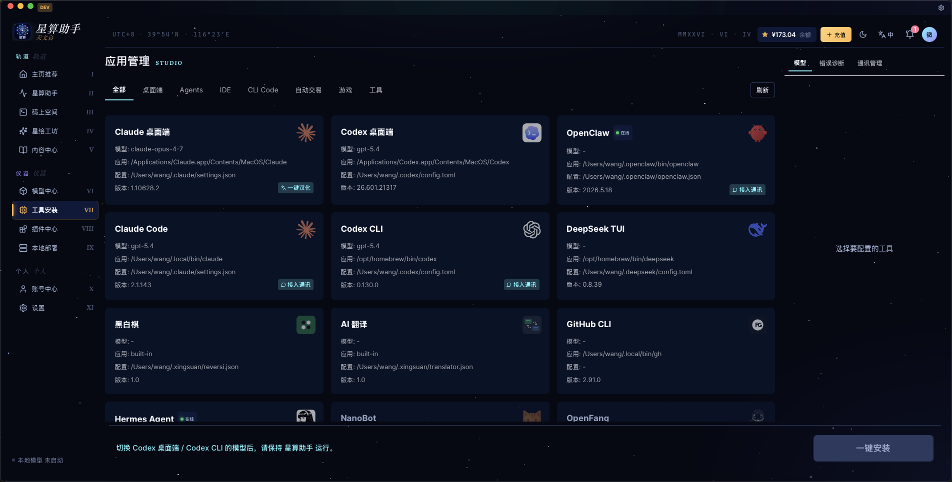Click the 黑白棋 game icon
The image size is (952, 482).
click(306, 325)
